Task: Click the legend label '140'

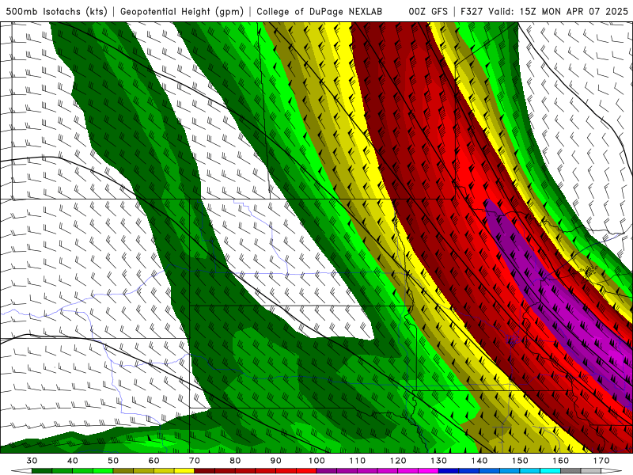Action: point(479,461)
